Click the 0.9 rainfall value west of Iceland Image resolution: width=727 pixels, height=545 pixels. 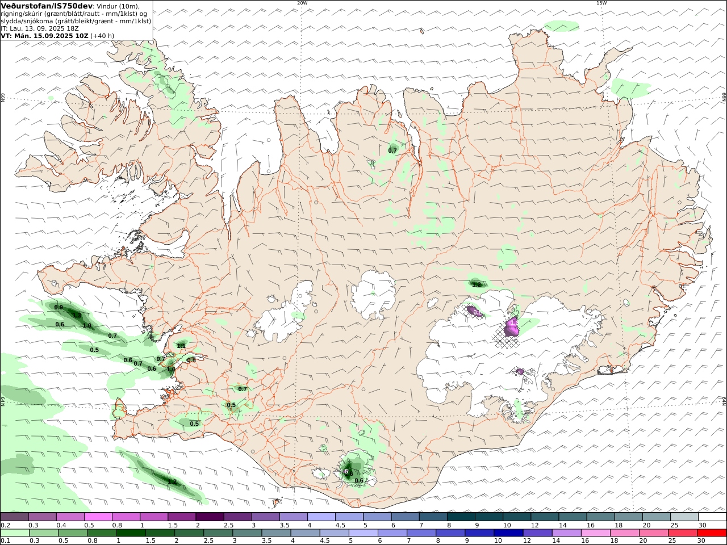pyautogui.click(x=59, y=308)
